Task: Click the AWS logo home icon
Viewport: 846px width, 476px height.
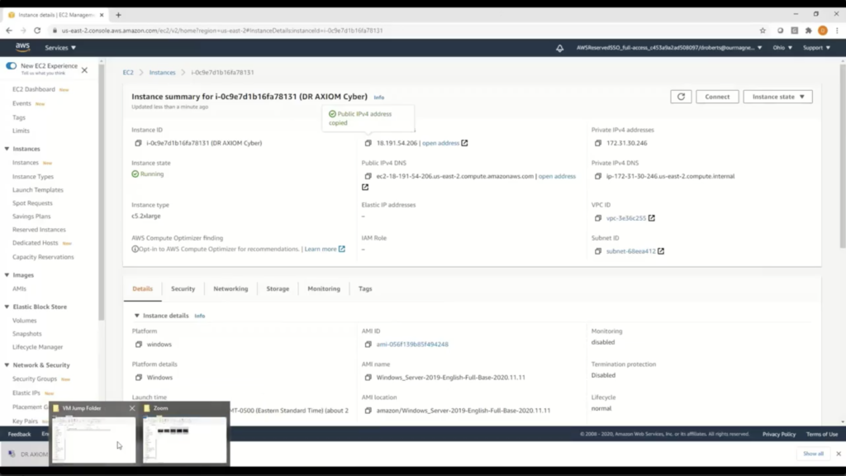Action: [x=22, y=47]
